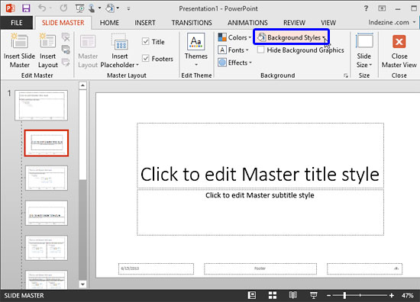Switch to Reading view in status bar
Image resolution: width=420 pixels, height=302 pixels.
click(x=293, y=295)
